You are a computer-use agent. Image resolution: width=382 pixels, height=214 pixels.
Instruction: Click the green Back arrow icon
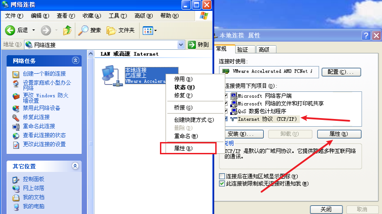(10, 30)
